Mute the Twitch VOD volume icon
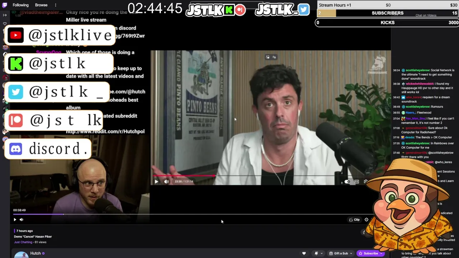459x258 pixels. 22,220
